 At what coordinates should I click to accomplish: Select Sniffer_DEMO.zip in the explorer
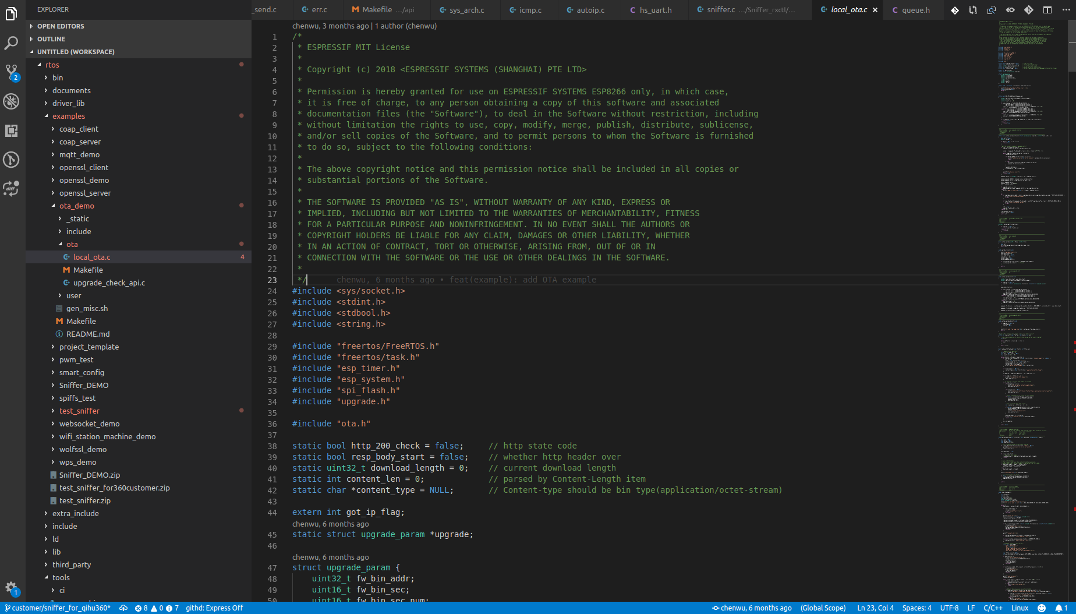(x=139, y=475)
